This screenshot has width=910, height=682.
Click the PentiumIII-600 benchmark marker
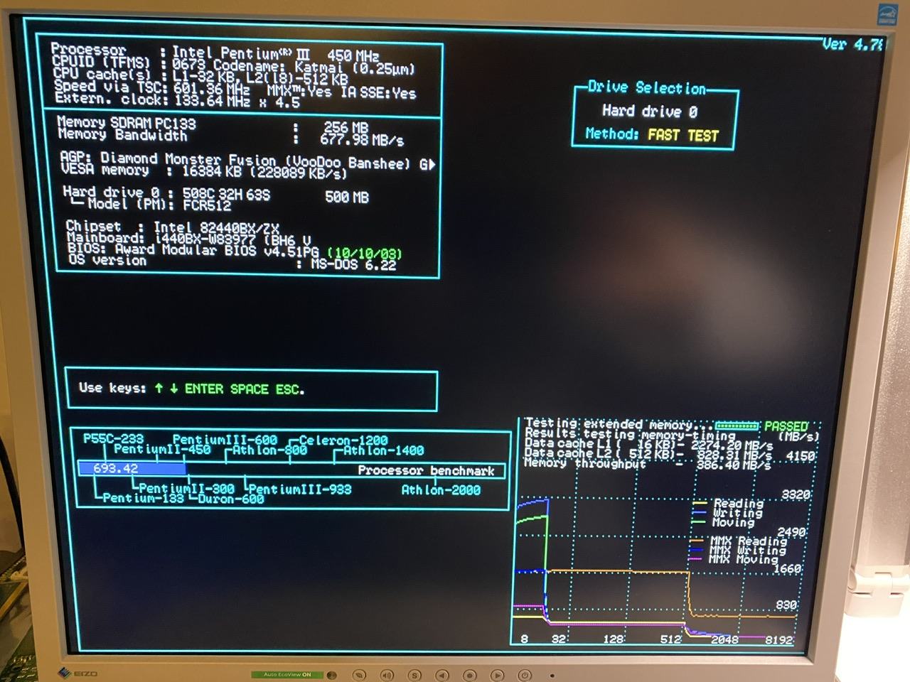pos(225,440)
